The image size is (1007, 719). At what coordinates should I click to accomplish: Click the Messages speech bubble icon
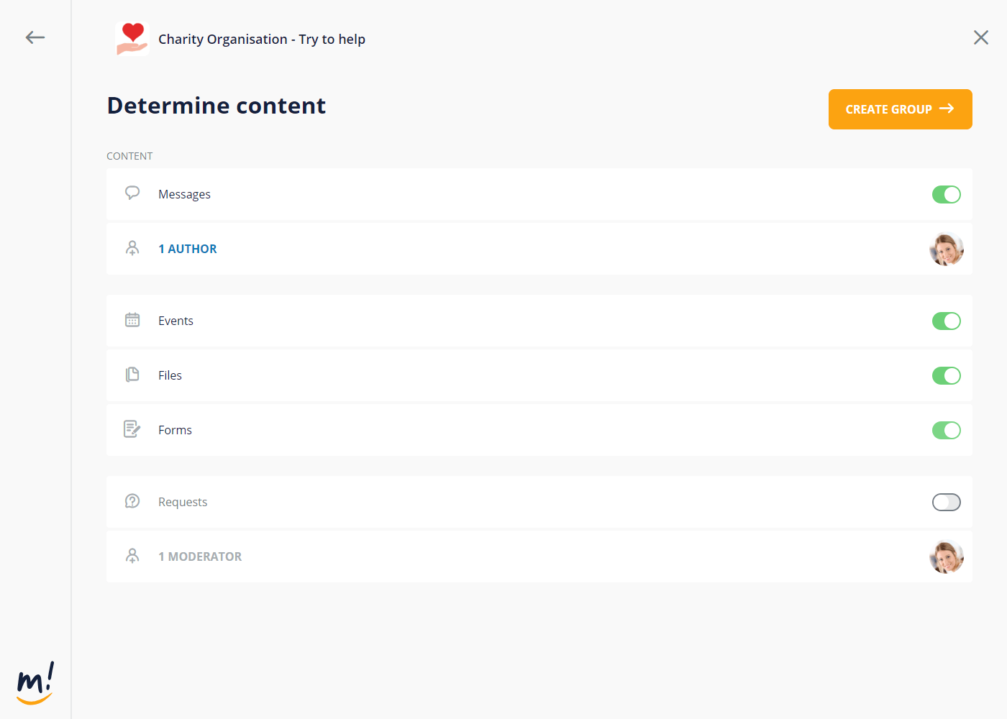(132, 193)
